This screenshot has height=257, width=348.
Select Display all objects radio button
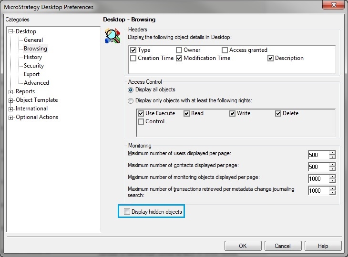click(x=131, y=90)
